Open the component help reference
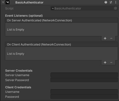The image size is (119, 101). coord(106,2)
